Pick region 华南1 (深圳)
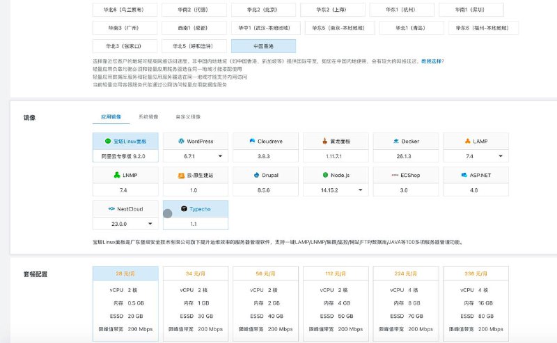Screen dimensions: 557x343 pos(471,10)
